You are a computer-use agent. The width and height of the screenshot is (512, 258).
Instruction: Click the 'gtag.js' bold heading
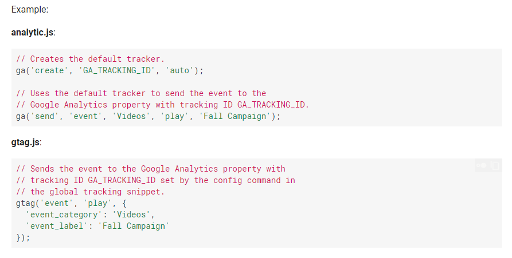[25, 142]
